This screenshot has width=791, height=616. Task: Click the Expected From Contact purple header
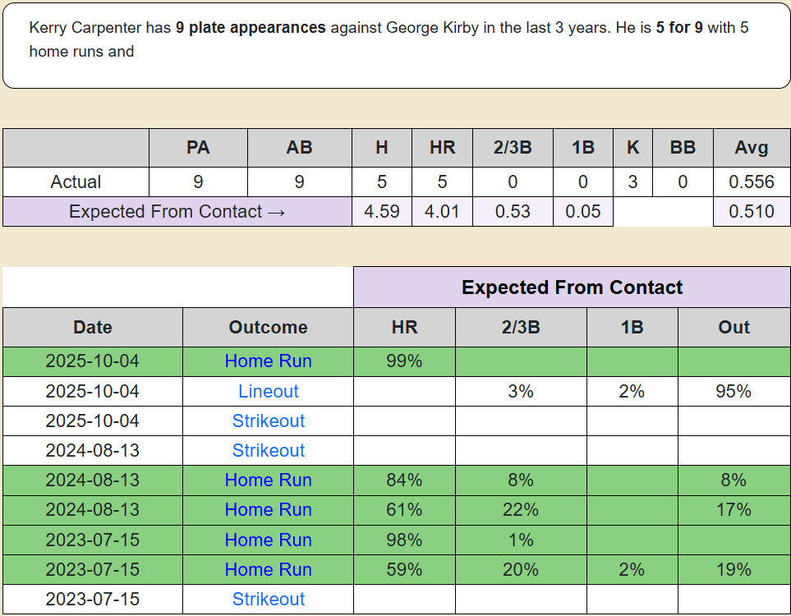(x=572, y=287)
